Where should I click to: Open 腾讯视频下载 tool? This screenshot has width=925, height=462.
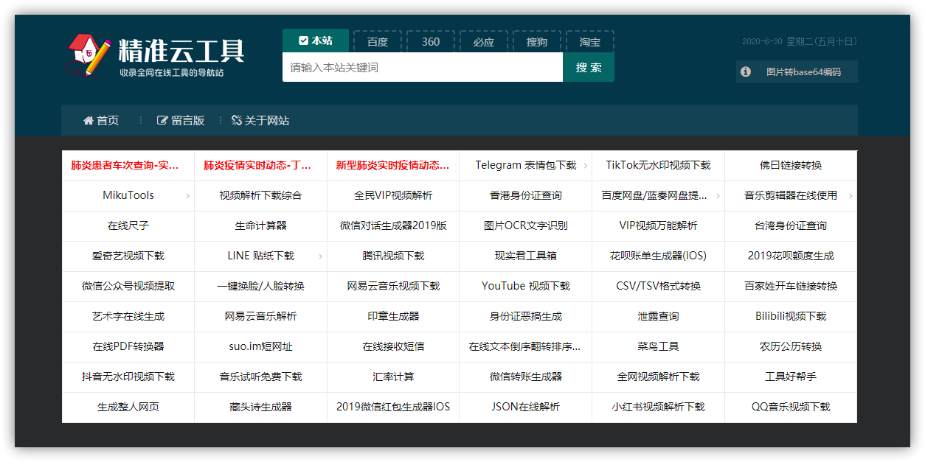pyautogui.click(x=393, y=256)
